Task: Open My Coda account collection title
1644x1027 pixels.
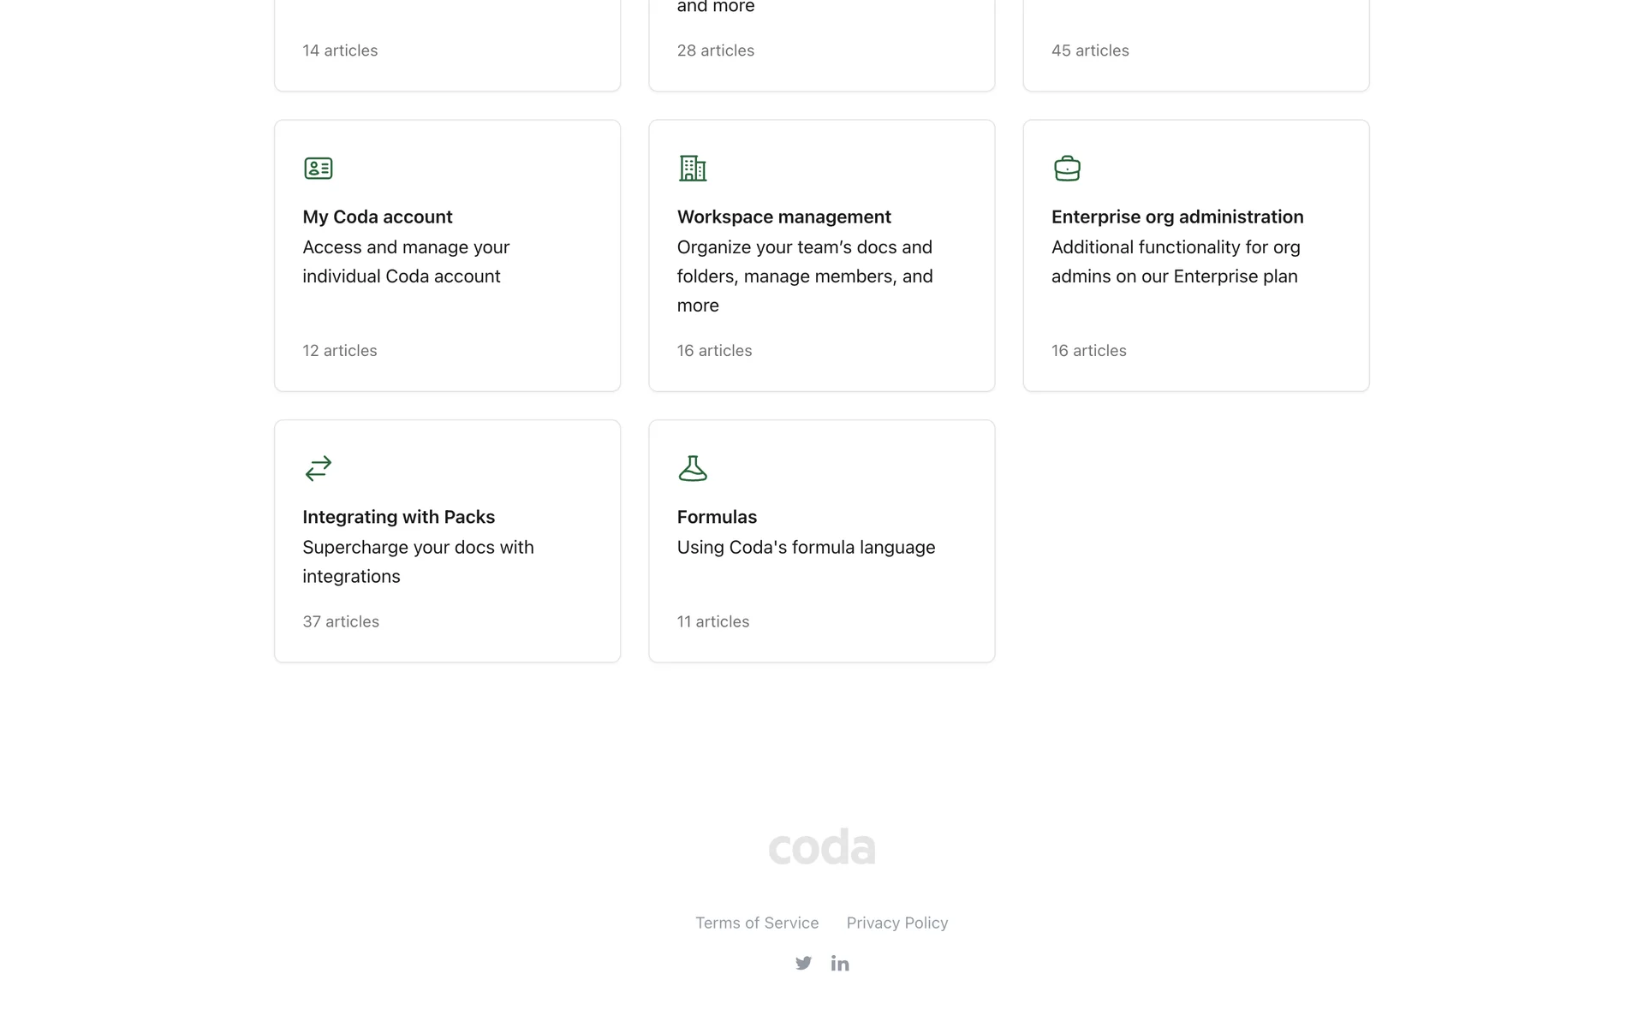Action: [x=378, y=217]
